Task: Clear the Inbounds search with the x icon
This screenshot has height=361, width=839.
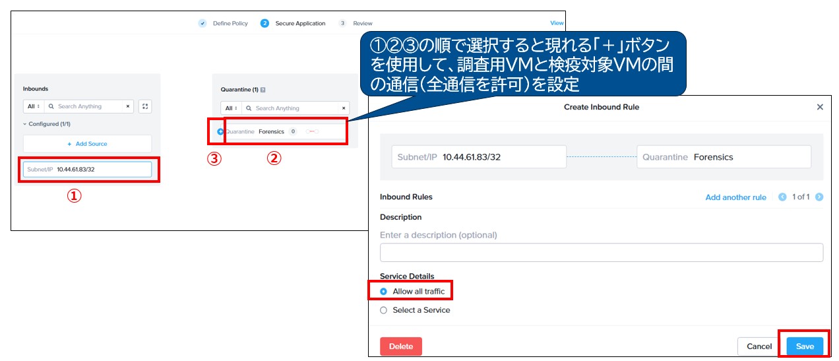Action: click(x=128, y=106)
